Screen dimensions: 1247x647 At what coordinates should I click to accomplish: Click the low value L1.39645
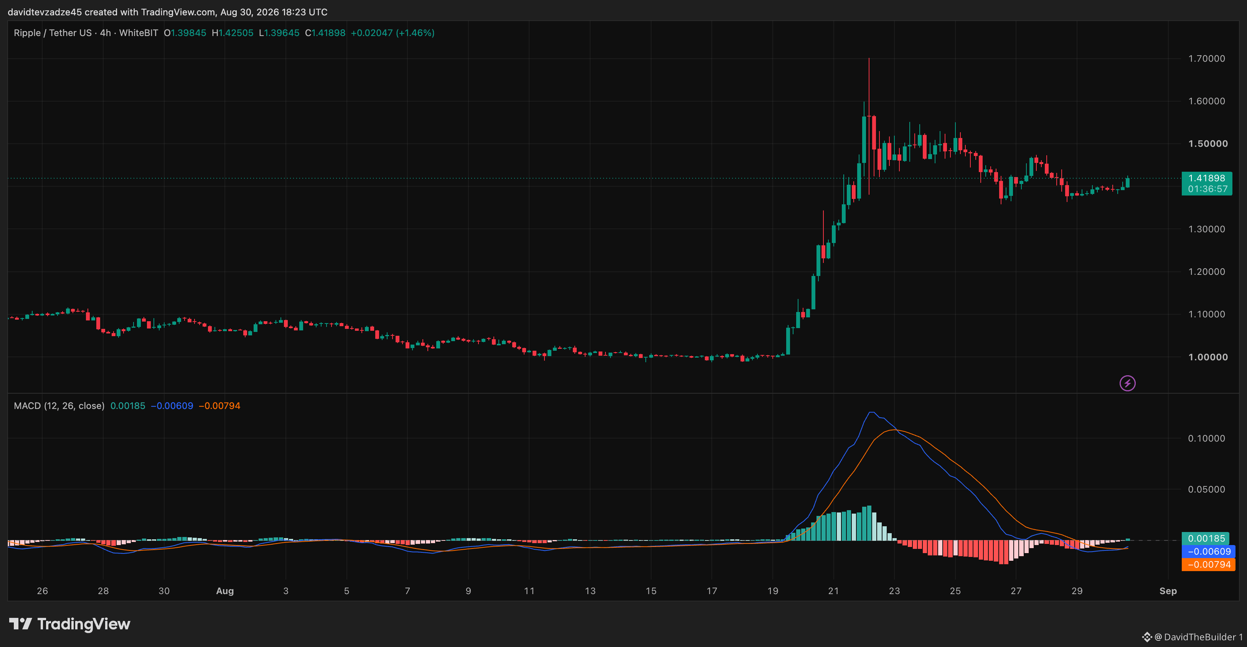coord(279,33)
